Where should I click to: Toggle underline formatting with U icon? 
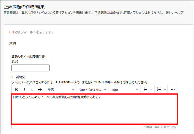click(x=32, y=89)
